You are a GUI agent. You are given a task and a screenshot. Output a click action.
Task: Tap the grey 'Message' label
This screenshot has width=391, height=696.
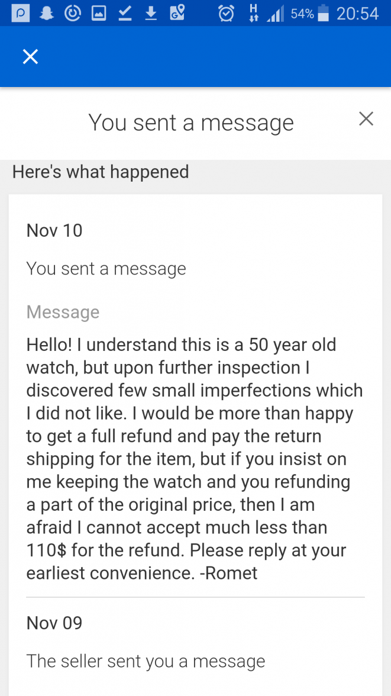(63, 312)
